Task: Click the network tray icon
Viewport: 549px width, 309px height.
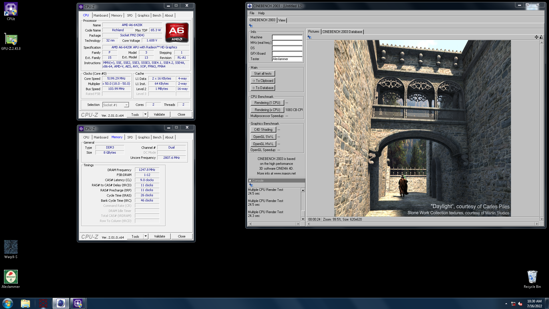Action: click(x=513, y=304)
